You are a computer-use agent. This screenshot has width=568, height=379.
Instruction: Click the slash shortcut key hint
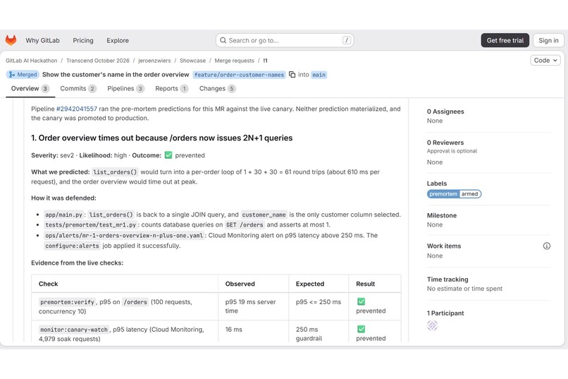(346, 40)
